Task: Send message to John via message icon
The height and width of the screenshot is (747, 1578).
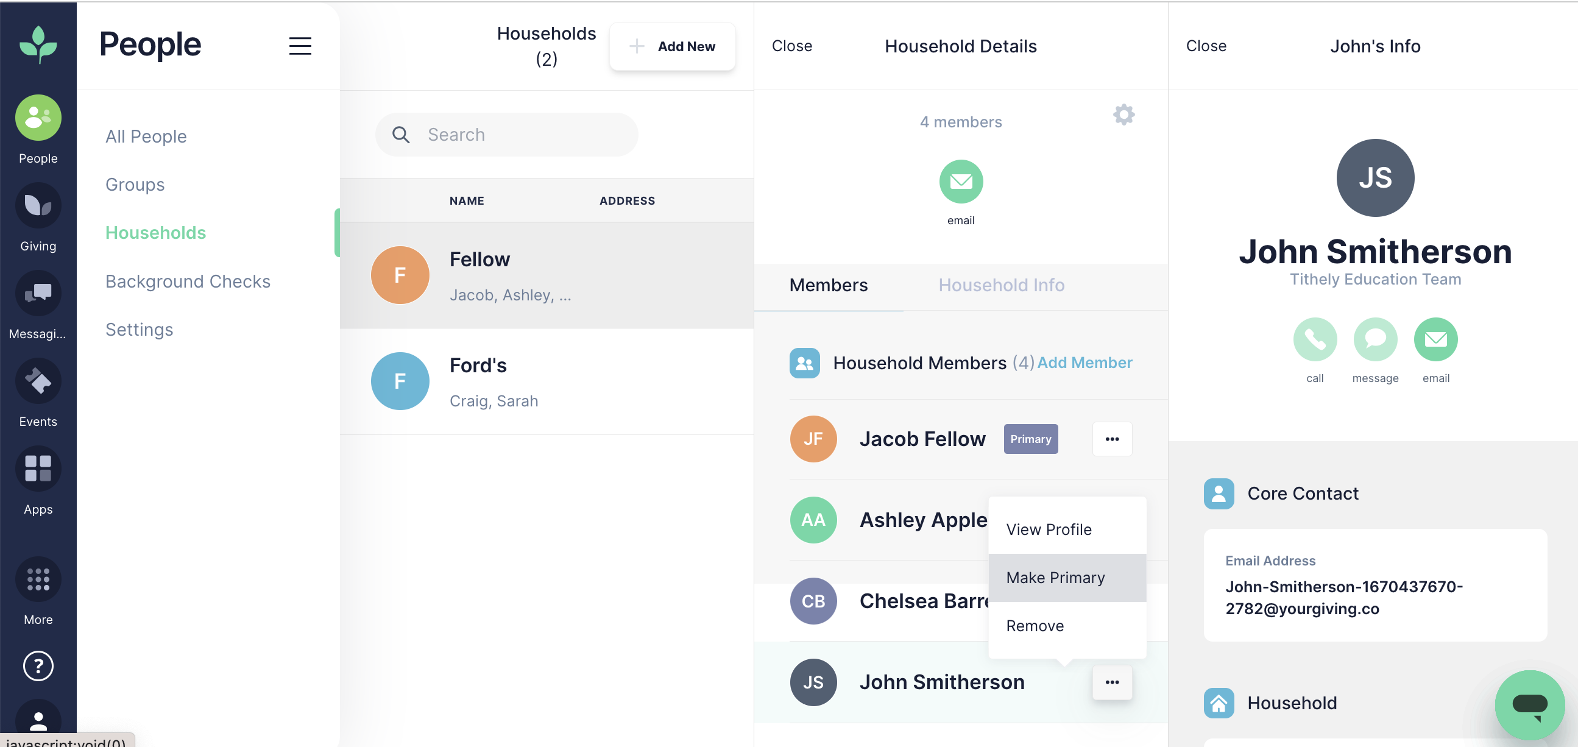Action: 1375,339
